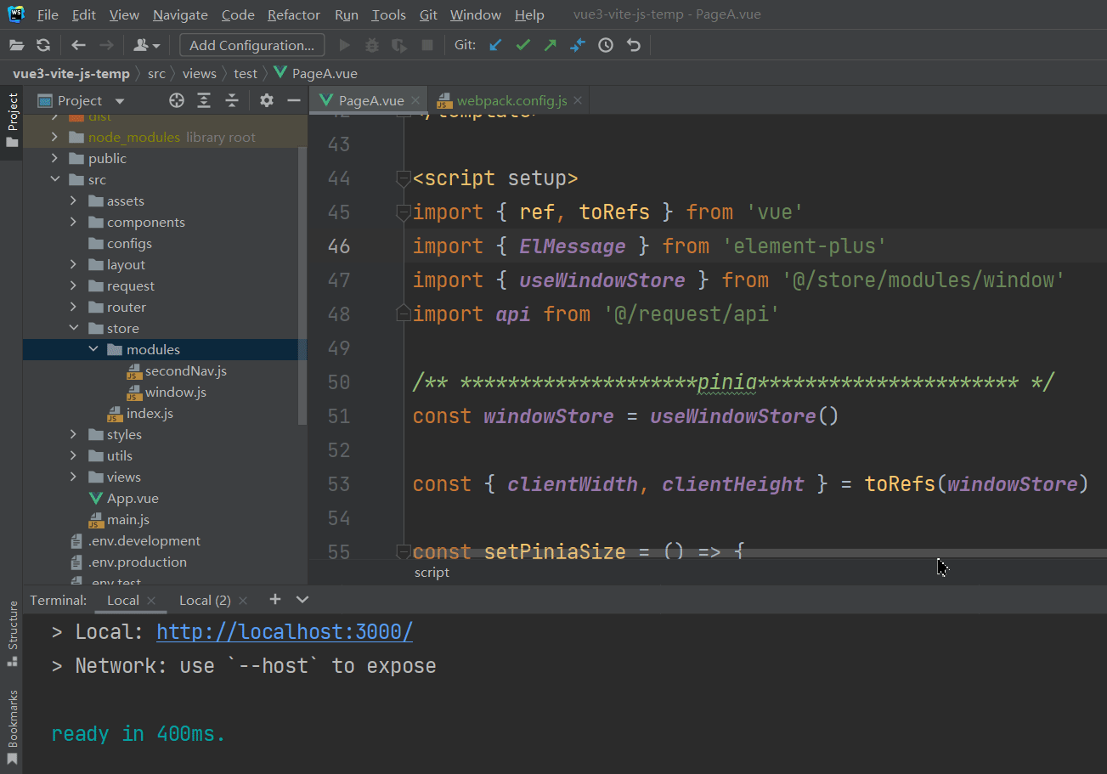Open the Project view dropdown
The height and width of the screenshot is (774, 1107).
120,101
